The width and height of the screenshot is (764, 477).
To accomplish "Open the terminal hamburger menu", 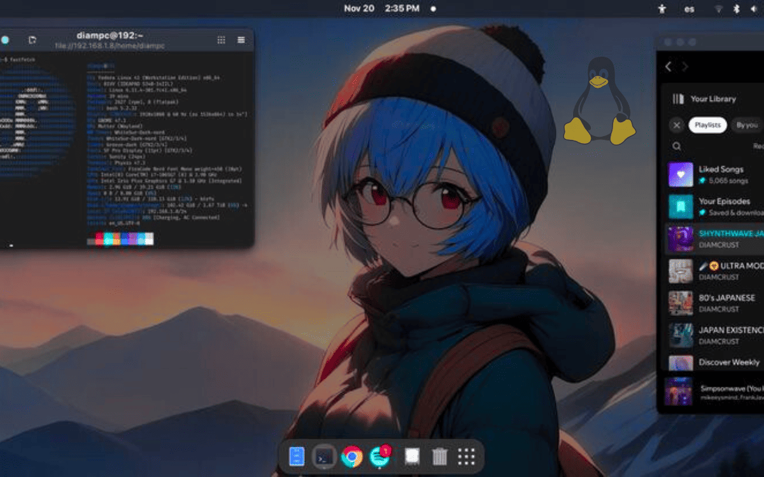I will point(241,39).
